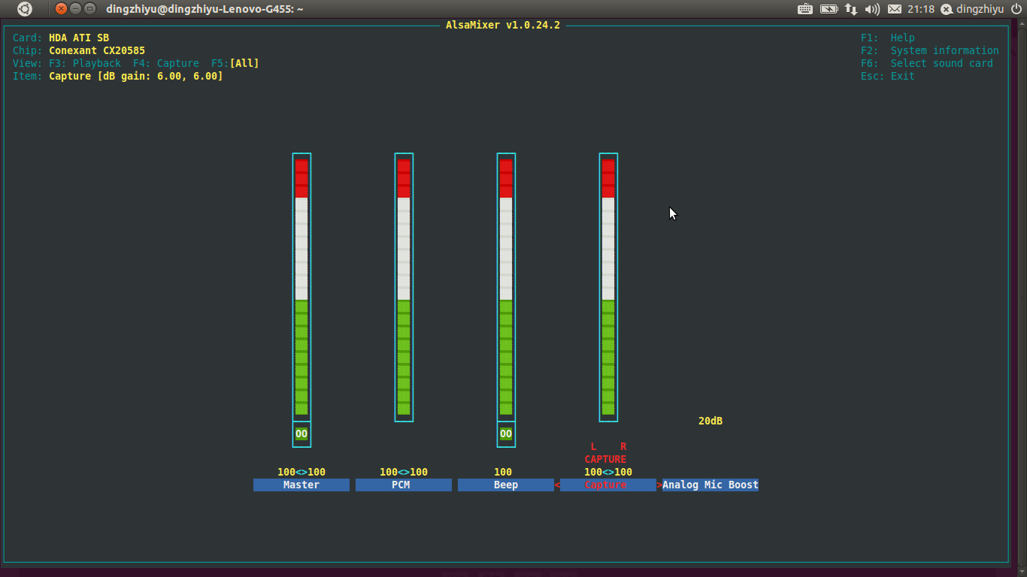Image resolution: width=1027 pixels, height=577 pixels.
Task: Click the AlsaMixer v1.0.24.2 title
Action: pos(503,25)
